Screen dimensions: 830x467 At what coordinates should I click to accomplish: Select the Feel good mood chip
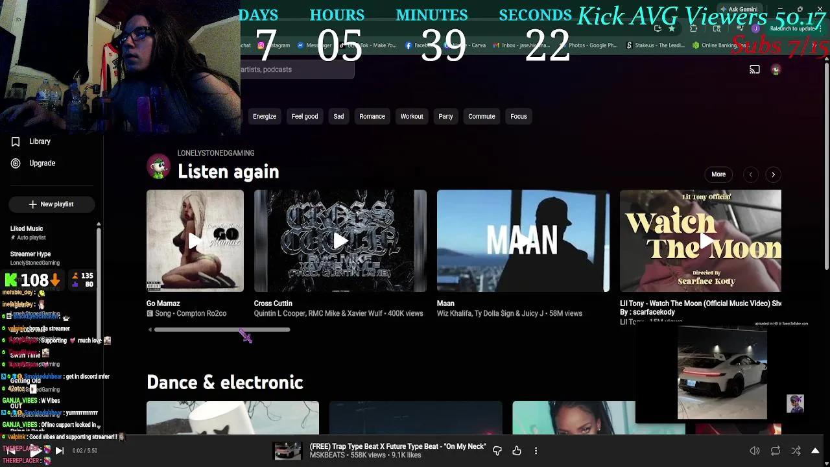pos(305,116)
